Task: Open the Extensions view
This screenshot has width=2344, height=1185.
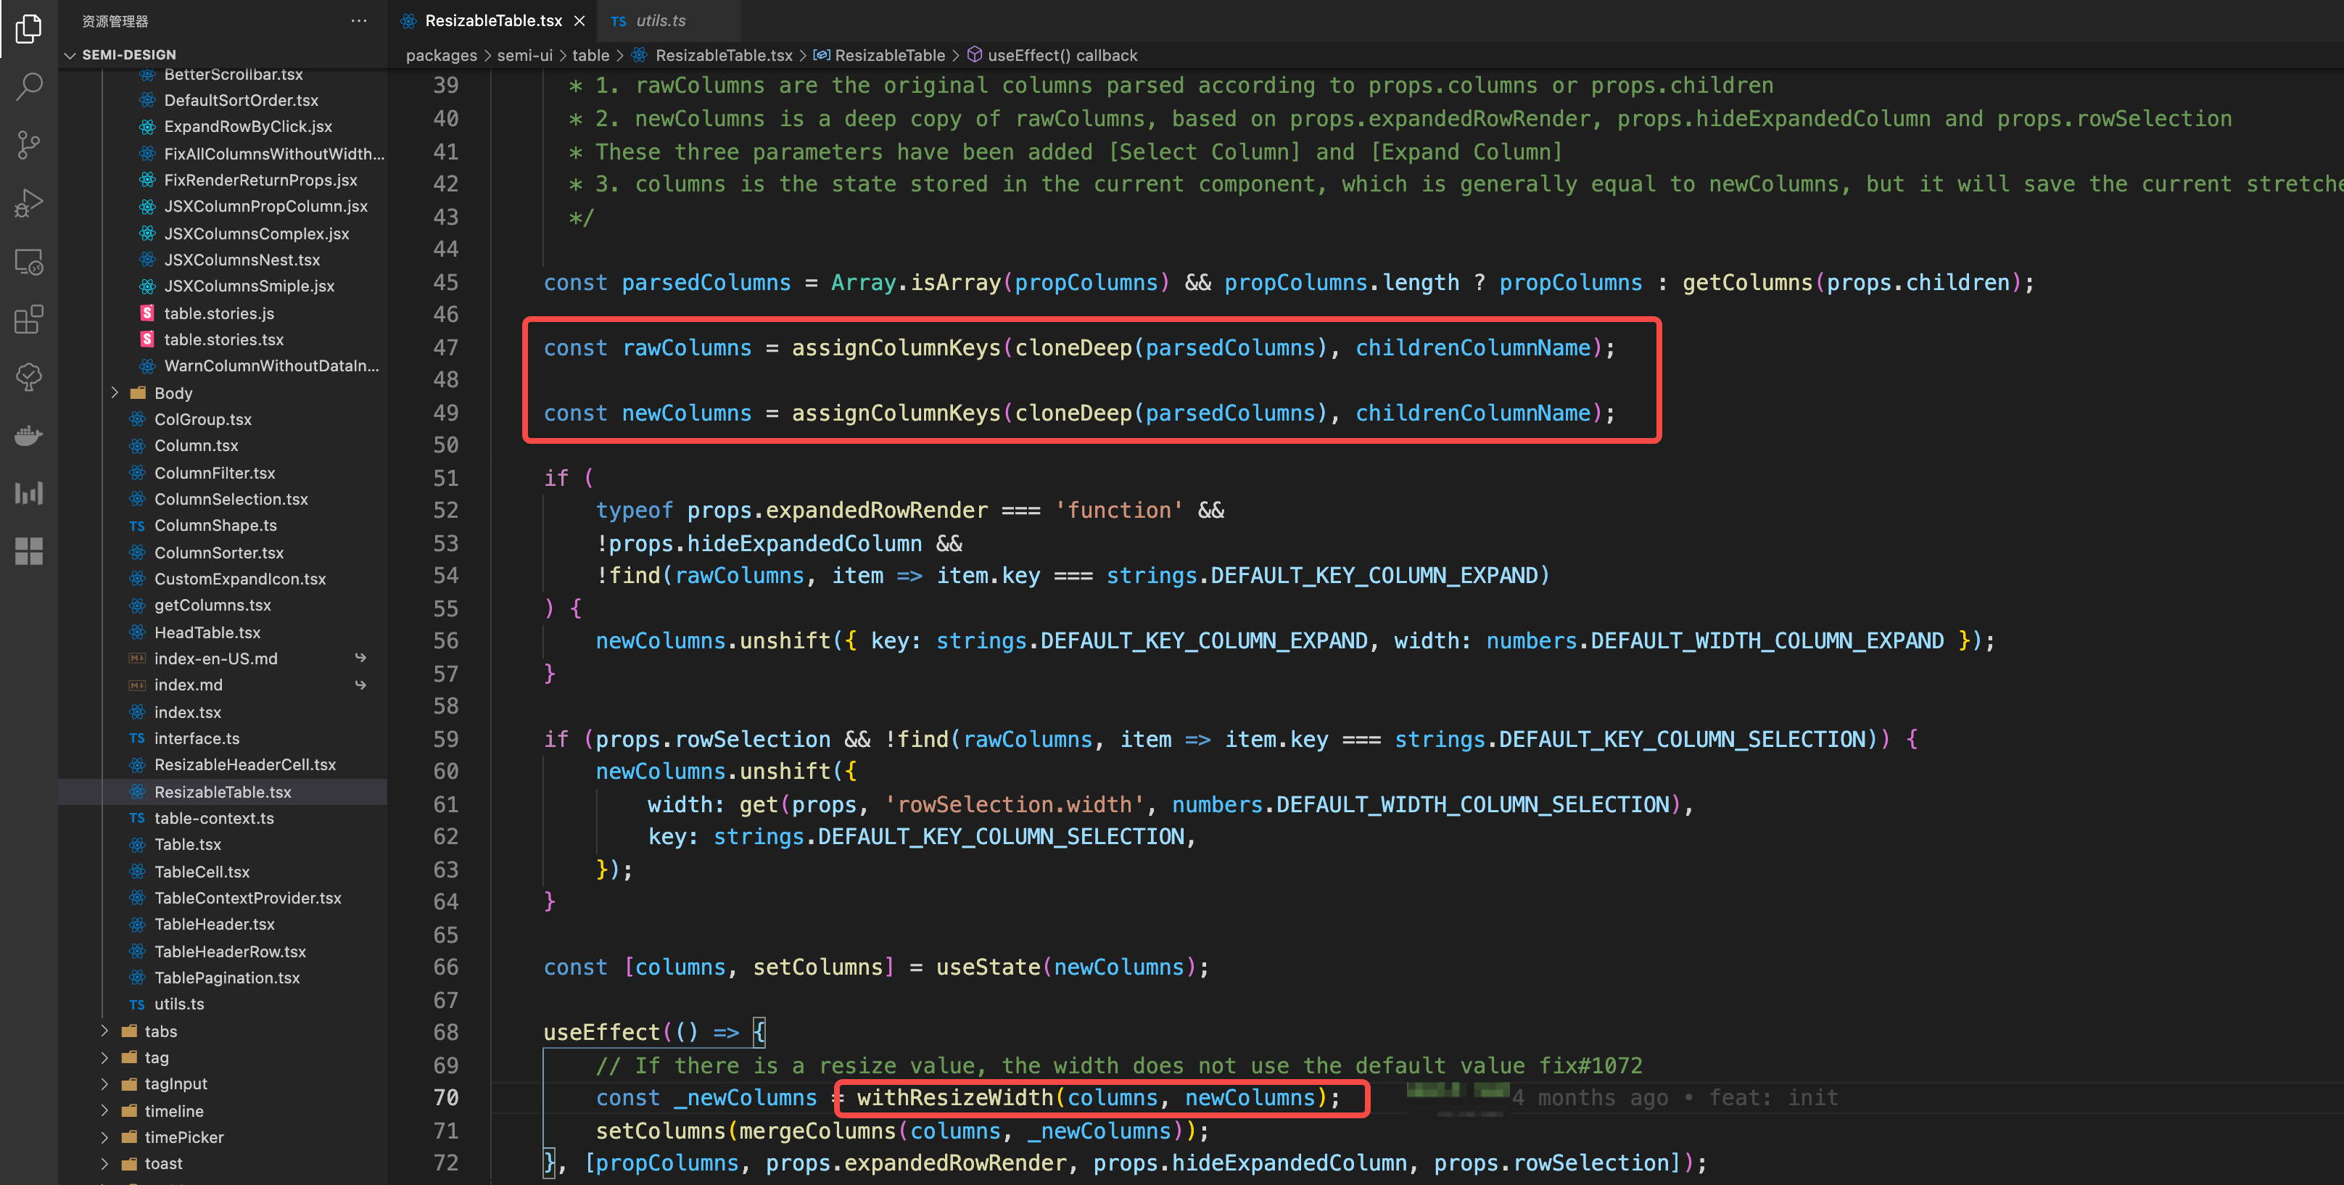Action: [x=29, y=320]
